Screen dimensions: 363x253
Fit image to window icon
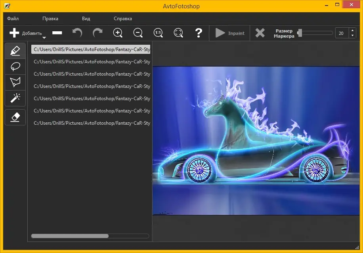pyautogui.click(x=178, y=33)
